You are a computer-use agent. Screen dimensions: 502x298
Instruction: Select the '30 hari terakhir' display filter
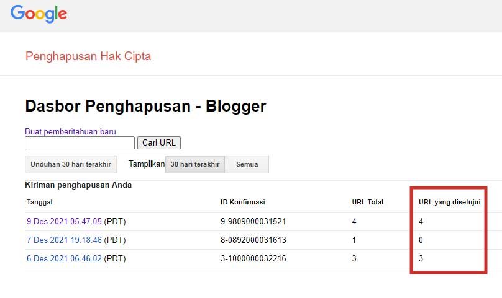[195, 165]
